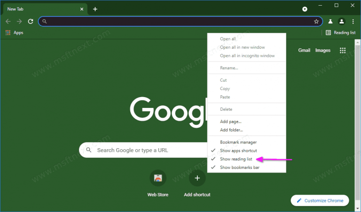Close the New Tab tab
Viewport: 361px width, 212px height.
click(x=82, y=9)
